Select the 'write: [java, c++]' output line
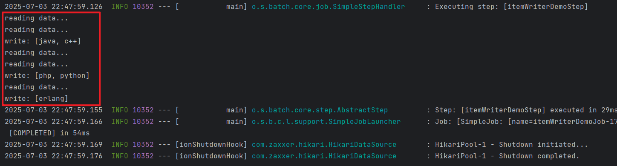Screen dimensions: 617x166 (x=43, y=41)
